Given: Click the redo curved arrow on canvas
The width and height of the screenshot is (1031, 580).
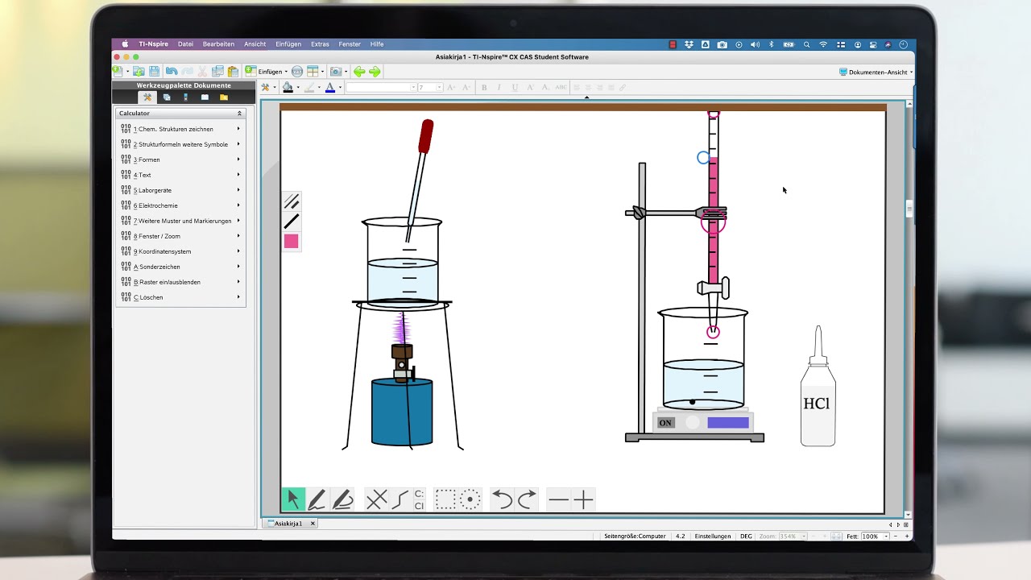Looking at the screenshot, I should [x=527, y=499].
